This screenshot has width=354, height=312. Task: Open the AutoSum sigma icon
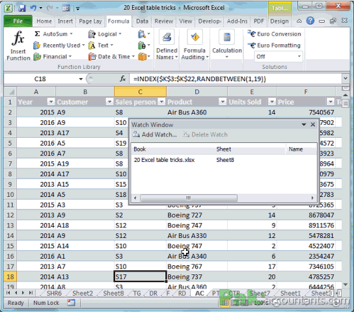click(x=37, y=34)
